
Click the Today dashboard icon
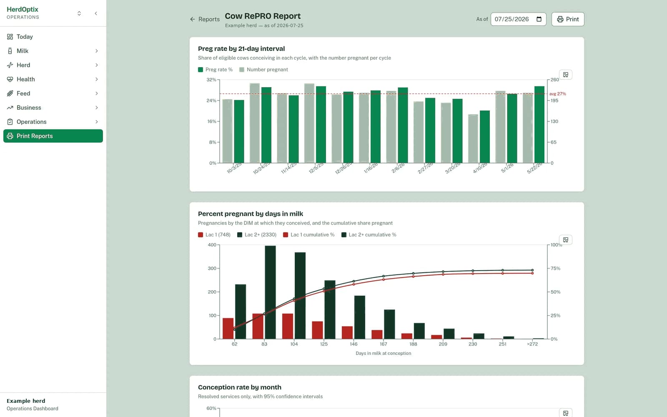click(x=10, y=37)
